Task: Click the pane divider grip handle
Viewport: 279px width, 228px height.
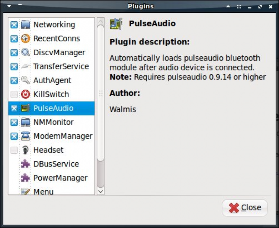Action: click(100, 93)
